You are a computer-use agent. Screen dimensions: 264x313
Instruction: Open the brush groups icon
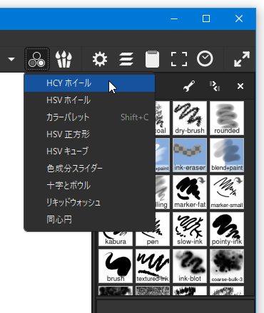click(64, 59)
